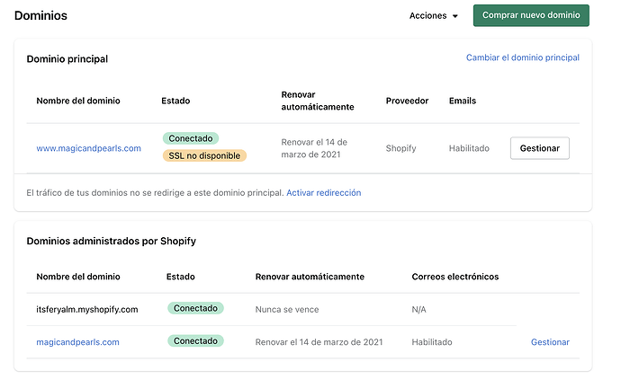Screen dimensions: 621x388
Task: Click the itsferyalm.myshopify.com domain row
Action: click(x=86, y=309)
